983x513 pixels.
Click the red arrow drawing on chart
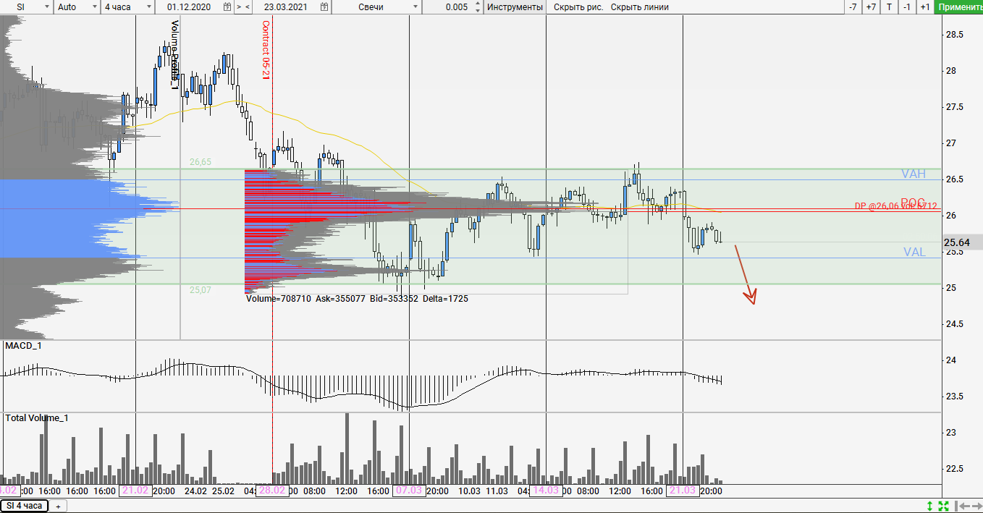click(x=745, y=274)
